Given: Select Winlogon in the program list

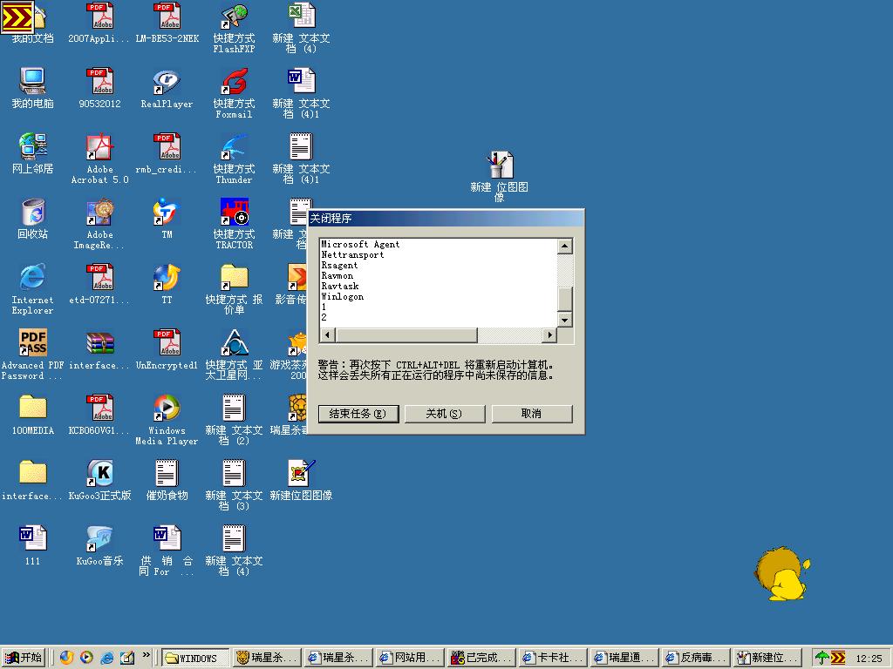Looking at the screenshot, I should (x=342, y=296).
